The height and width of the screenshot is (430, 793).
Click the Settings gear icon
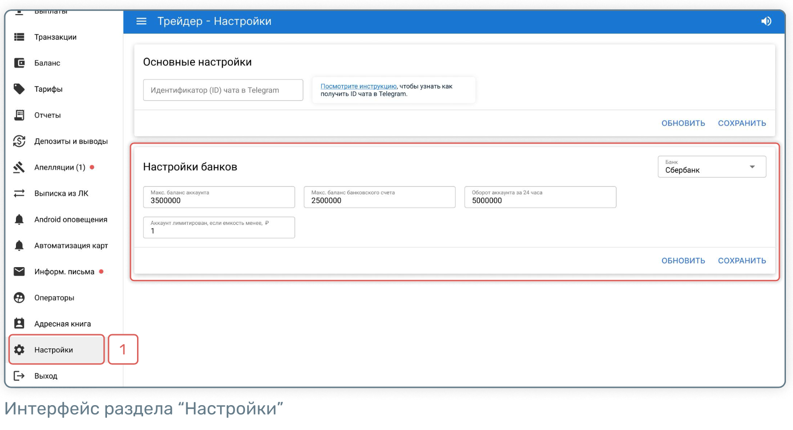tap(19, 350)
